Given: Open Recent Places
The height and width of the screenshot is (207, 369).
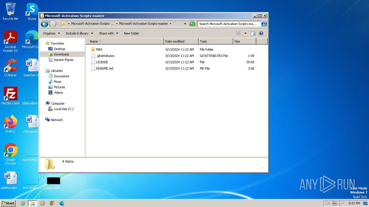Looking at the screenshot, I should pyautogui.click(x=63, y=60).
